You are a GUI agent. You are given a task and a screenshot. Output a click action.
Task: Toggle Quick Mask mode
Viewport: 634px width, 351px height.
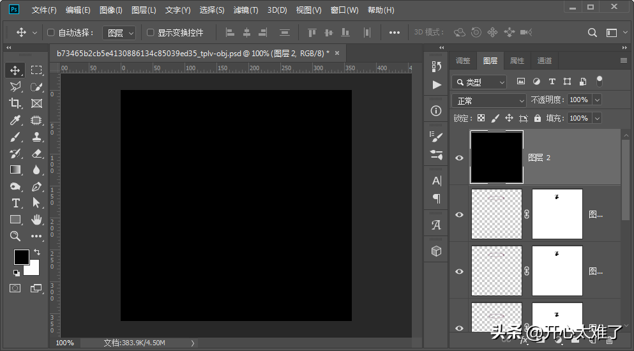tap(15, 288)
